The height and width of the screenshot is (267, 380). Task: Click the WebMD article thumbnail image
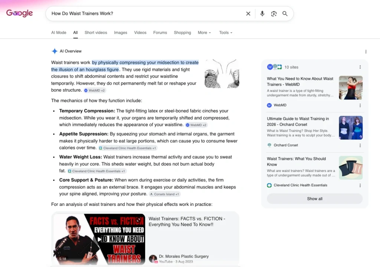pyautogui.click(x=351, y=88)
